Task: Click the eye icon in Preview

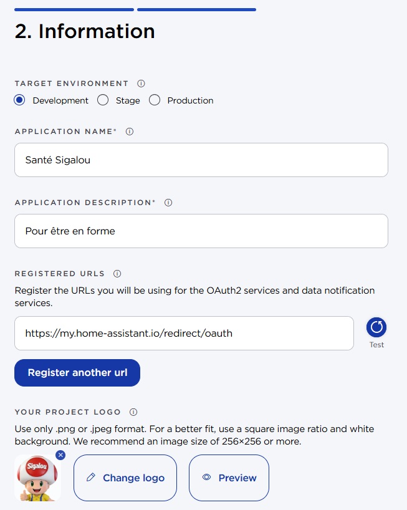Action: pyautogui.click(x=207, y=478)
